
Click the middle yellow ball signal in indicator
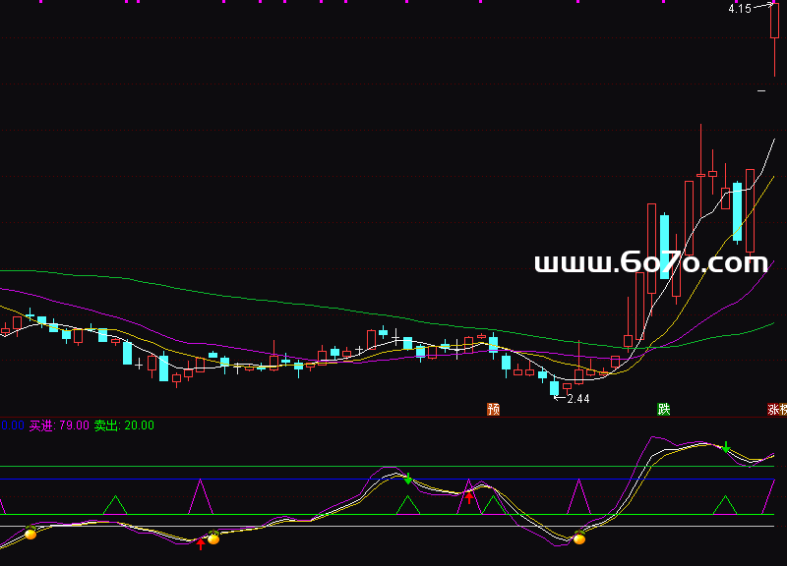pos(213,538)
